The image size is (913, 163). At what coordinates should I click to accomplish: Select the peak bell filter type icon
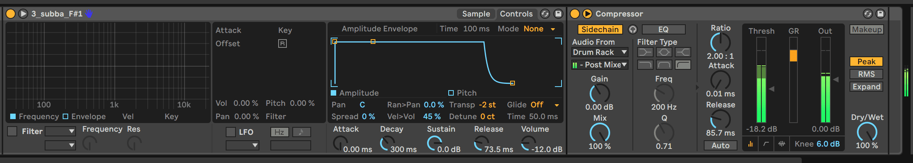(x=664, y=52)
